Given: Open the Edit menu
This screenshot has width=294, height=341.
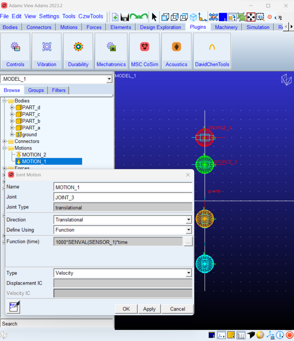Looking at the screenshot, I should tap(16, 16).
